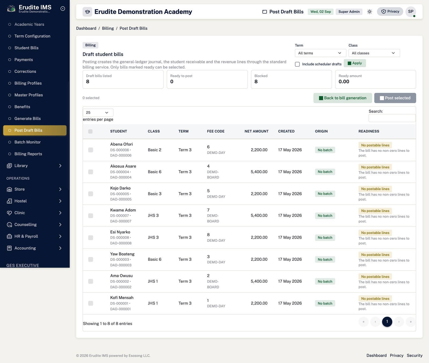Click the Privacy button in header

coord(390,12)
